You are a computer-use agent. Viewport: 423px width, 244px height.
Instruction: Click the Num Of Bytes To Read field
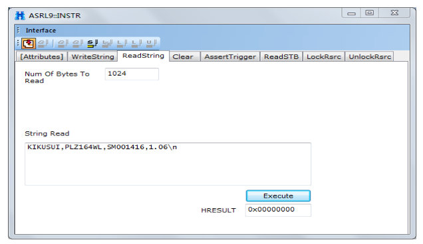click(x=132, y=74)
